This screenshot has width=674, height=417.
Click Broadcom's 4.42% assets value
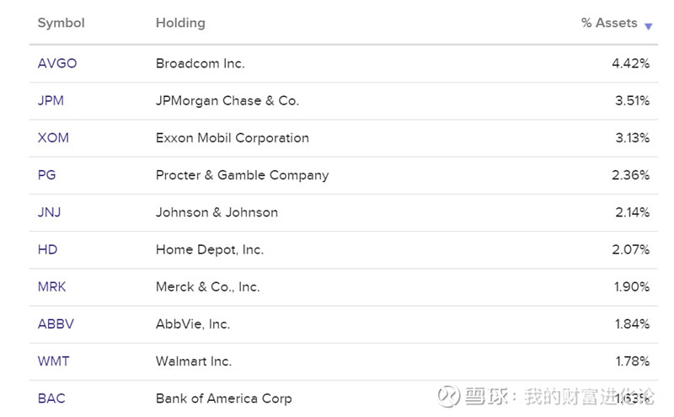[630, 63]
